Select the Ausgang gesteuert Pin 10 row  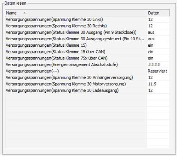[87, 39]
